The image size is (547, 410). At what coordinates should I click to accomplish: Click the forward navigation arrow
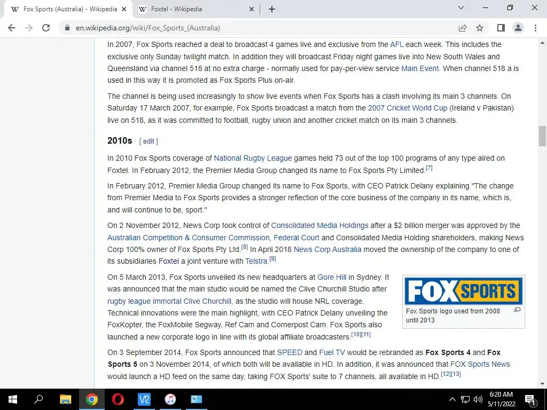tap(29, 28)
